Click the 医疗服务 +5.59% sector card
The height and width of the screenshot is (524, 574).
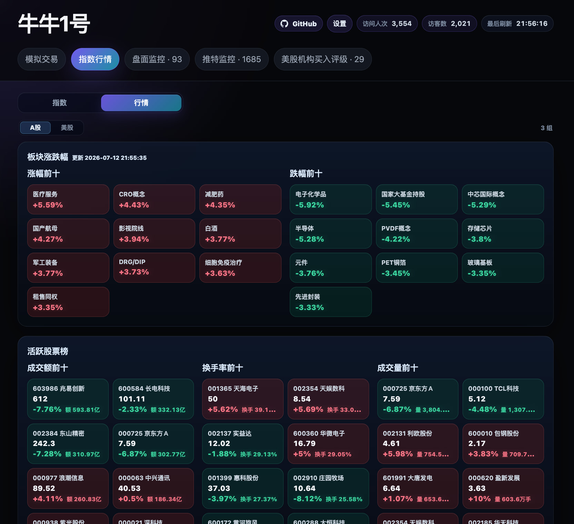(x=68, y=199)
